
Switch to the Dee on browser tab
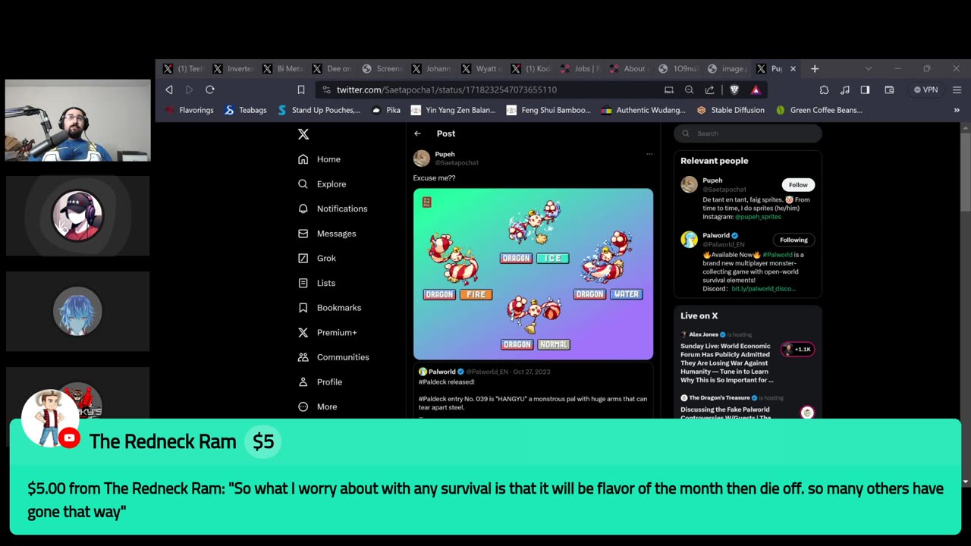coord(332,68)
